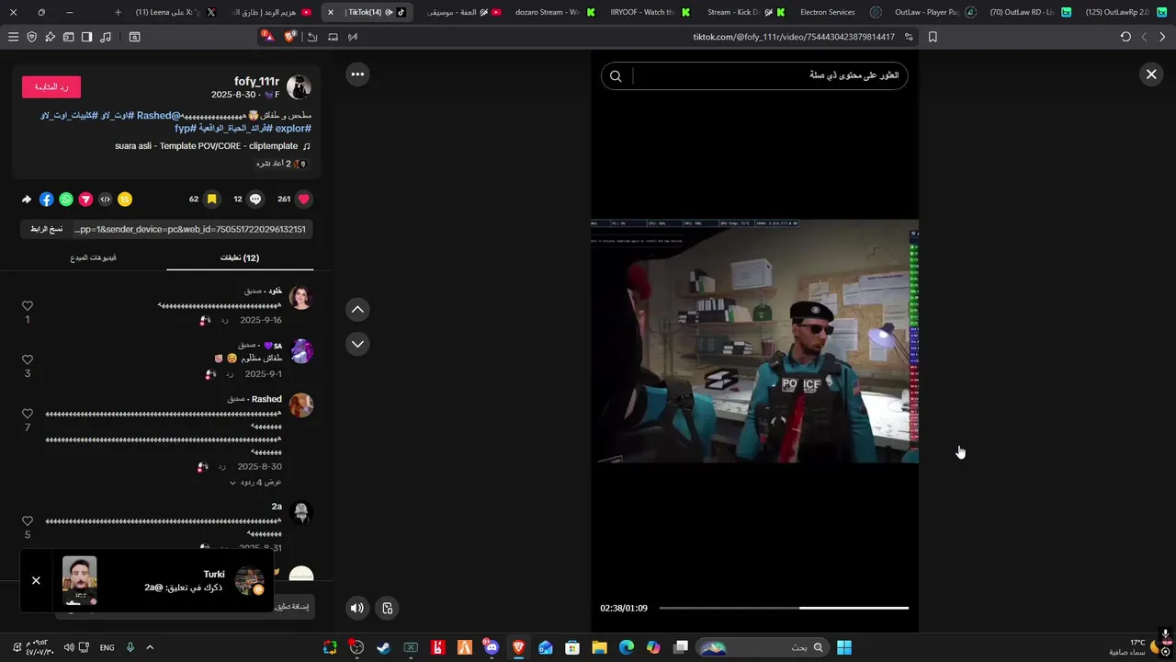Like Rashed's comment
1176x662 pixels.
point(28,414)
